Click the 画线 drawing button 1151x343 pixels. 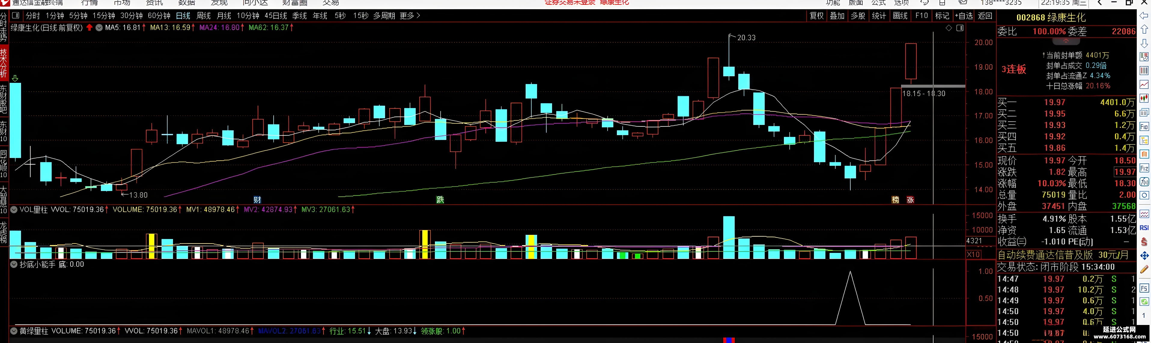(x=900, y=16)
